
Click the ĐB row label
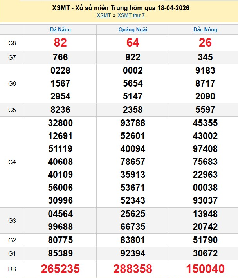click(12, 269)
